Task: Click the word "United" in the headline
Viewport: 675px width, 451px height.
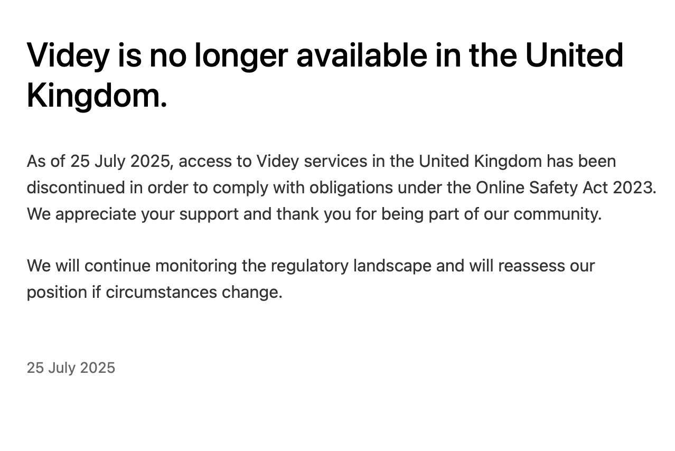Action: [x=574, y=55]
